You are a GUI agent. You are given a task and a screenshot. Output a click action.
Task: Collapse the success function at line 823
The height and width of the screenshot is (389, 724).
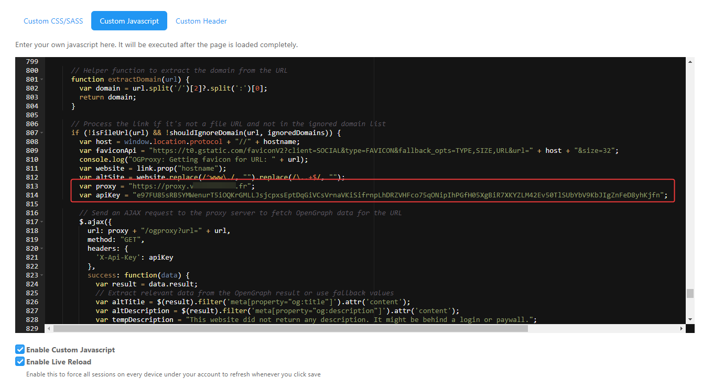tap(41, 275)
